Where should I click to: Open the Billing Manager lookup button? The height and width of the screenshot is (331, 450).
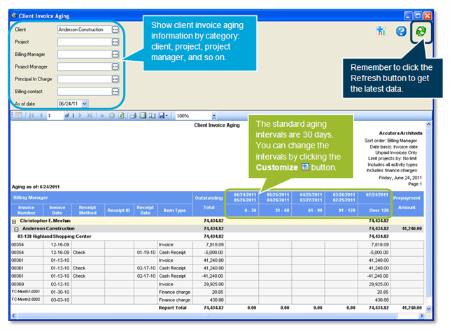[x=115, y=54]
